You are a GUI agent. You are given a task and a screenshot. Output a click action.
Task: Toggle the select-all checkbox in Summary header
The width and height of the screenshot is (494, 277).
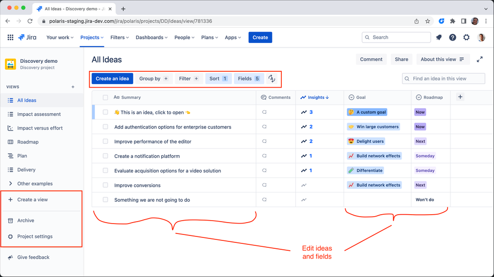[x=105, y=97]
